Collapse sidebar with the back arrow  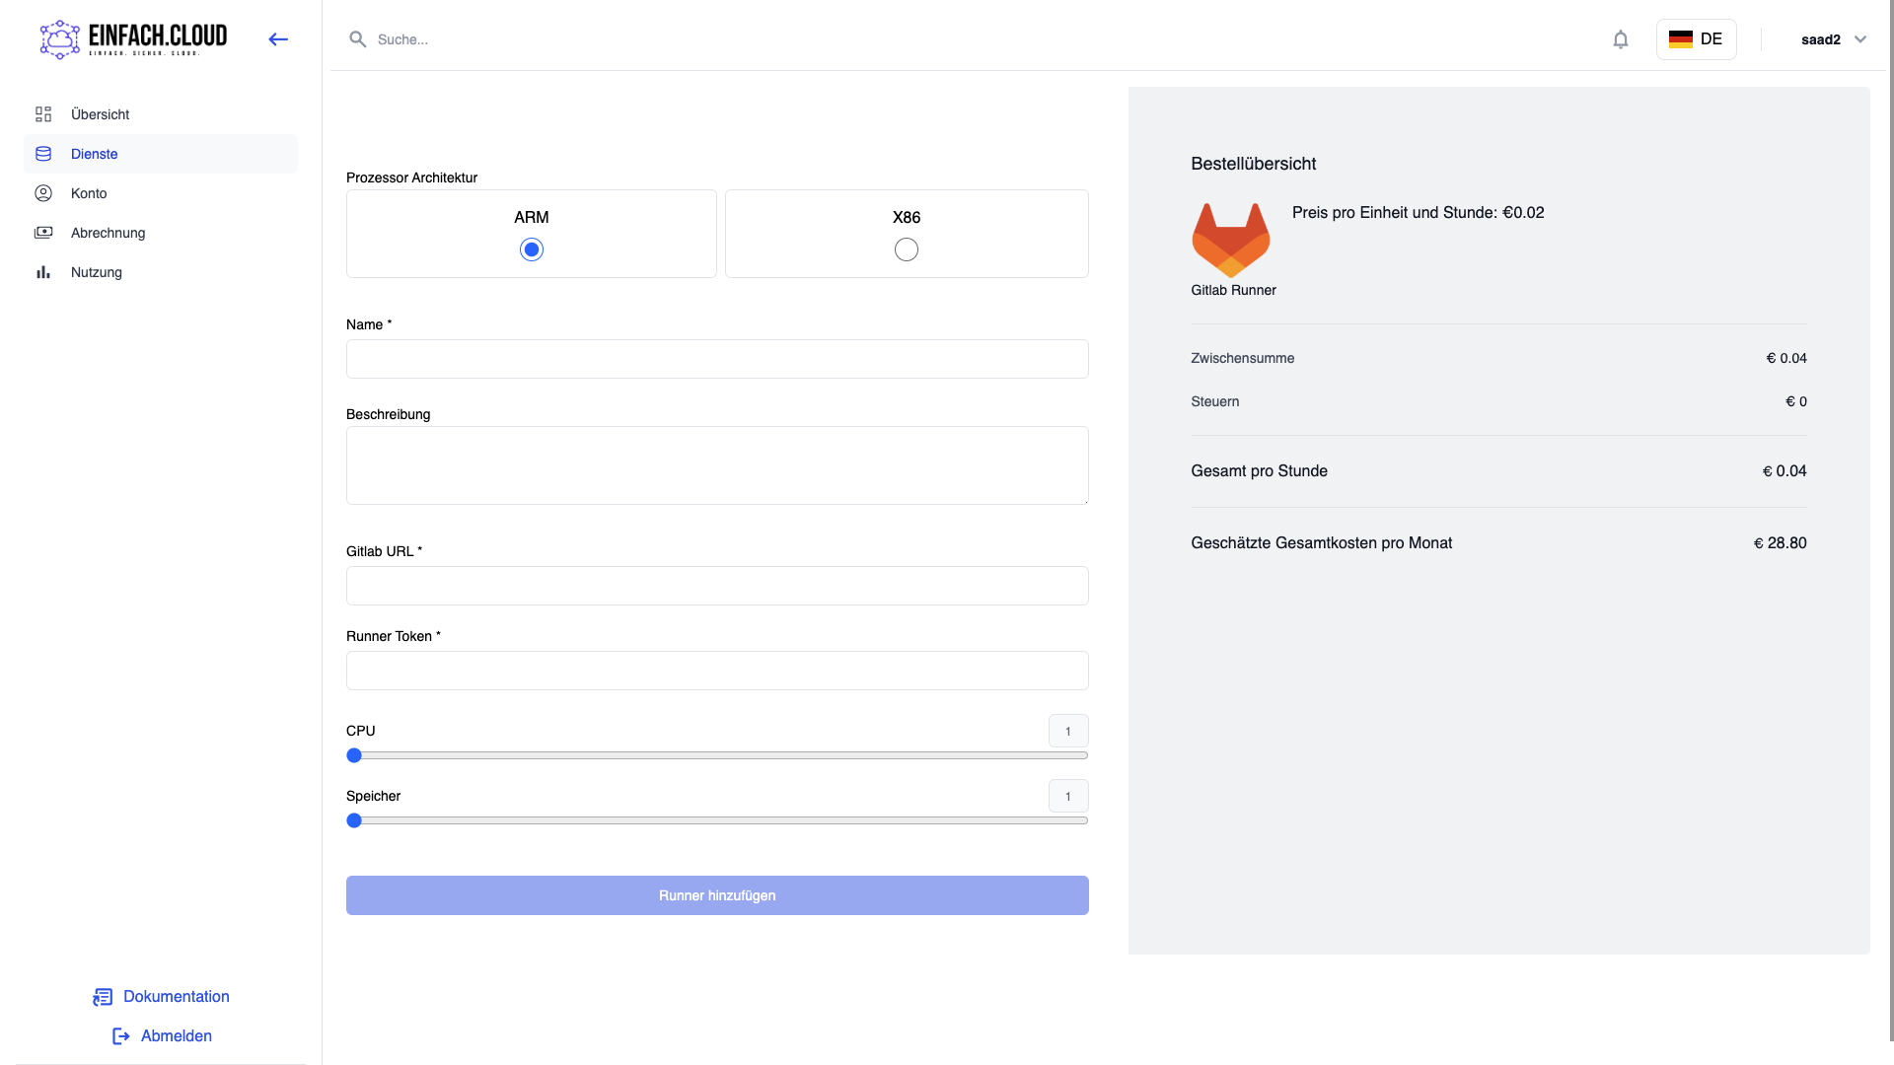(x=278, y=39)
